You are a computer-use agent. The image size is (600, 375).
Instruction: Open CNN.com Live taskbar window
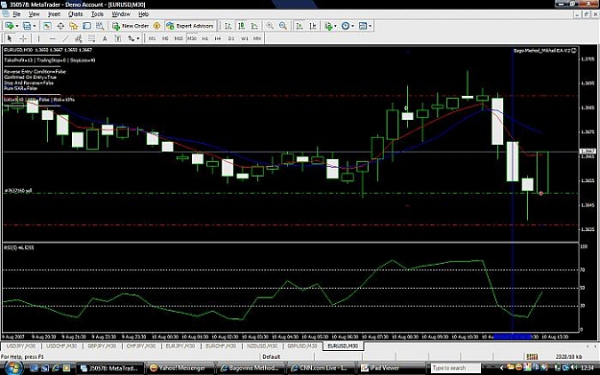(x=323, y=368)
